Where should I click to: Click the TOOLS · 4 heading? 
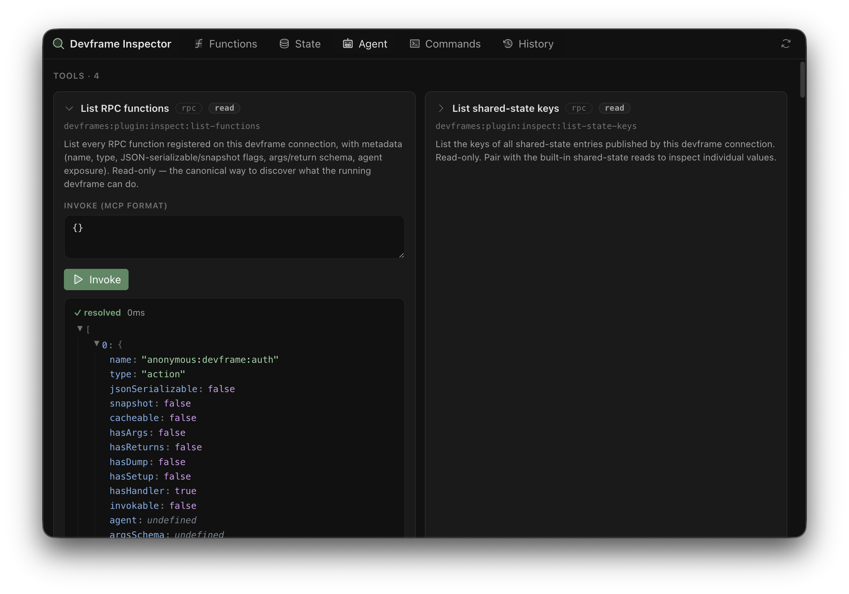point(76,76)
